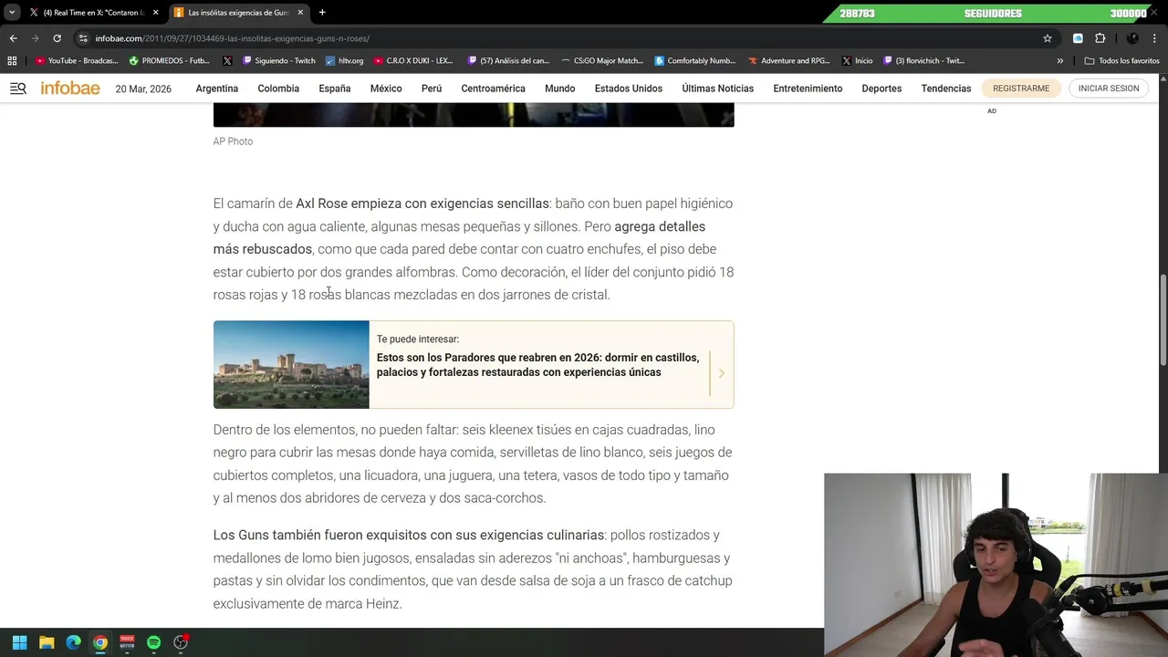Open a new browser tab with plus

[x=322, y=13]
